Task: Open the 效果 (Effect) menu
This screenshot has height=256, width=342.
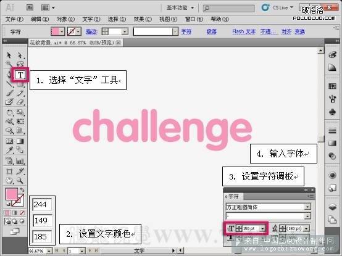Action: (143, 19)
